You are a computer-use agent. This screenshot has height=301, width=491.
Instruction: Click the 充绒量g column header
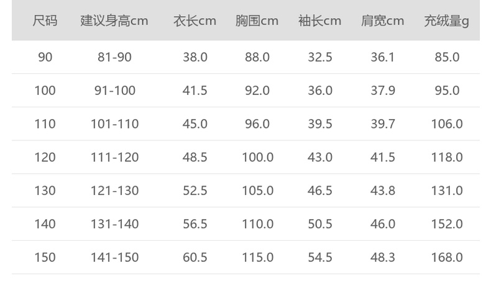coord(446,20)
